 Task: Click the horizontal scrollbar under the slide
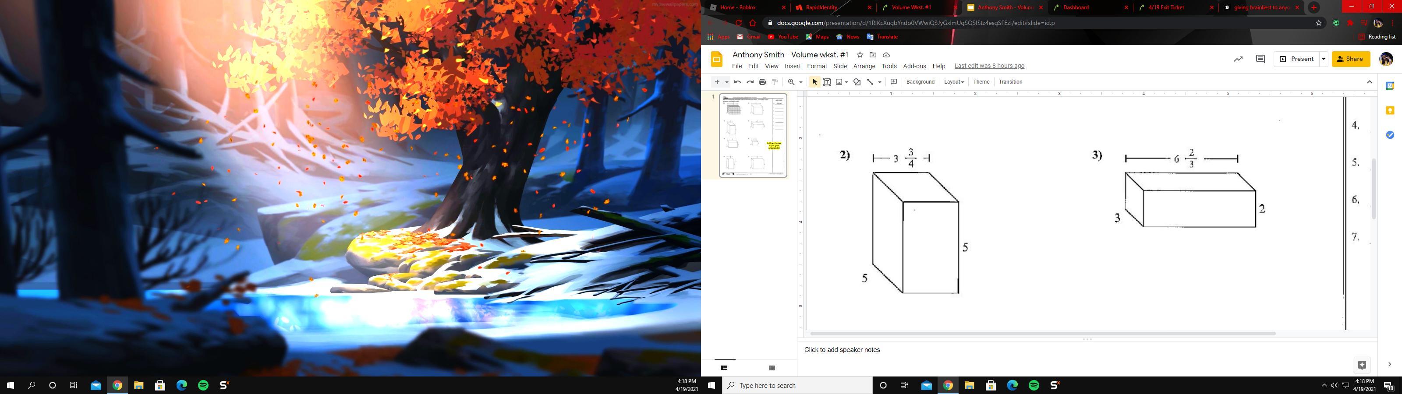click(x=1043, y=333)
